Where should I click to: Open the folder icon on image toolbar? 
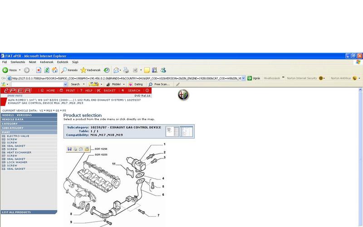click(x=87, y=149)
